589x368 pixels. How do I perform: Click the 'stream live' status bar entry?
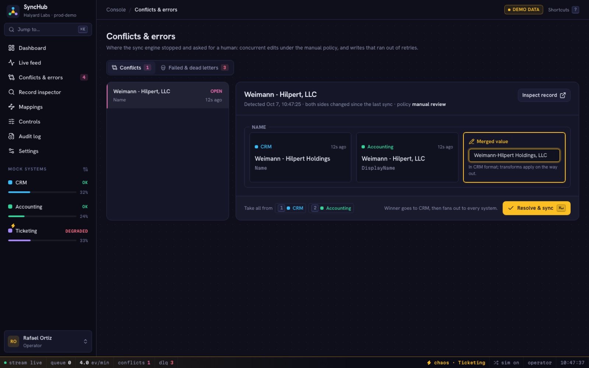(x=23, y=363)
